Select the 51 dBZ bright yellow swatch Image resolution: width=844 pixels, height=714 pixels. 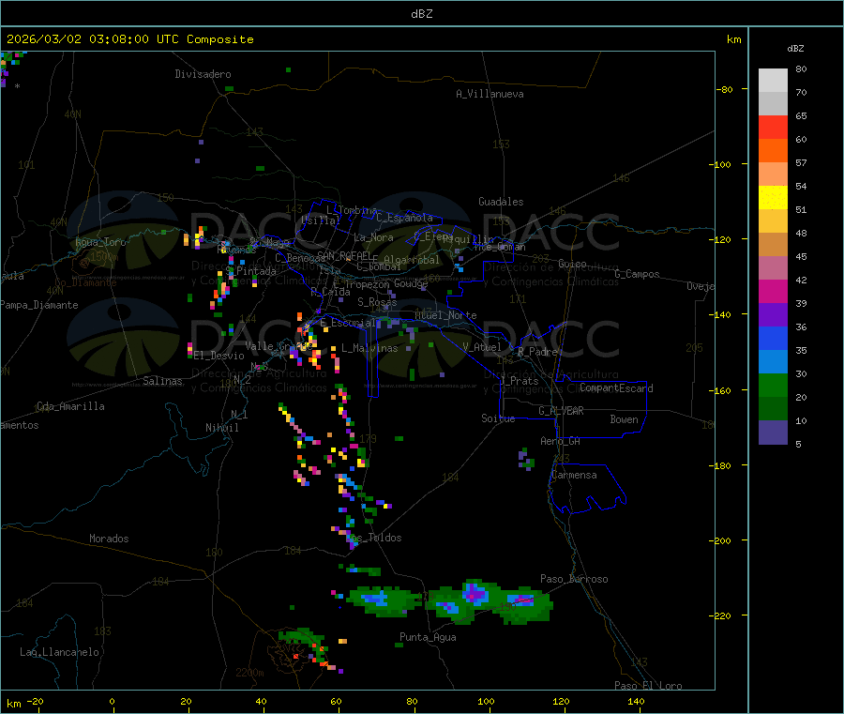773,198
